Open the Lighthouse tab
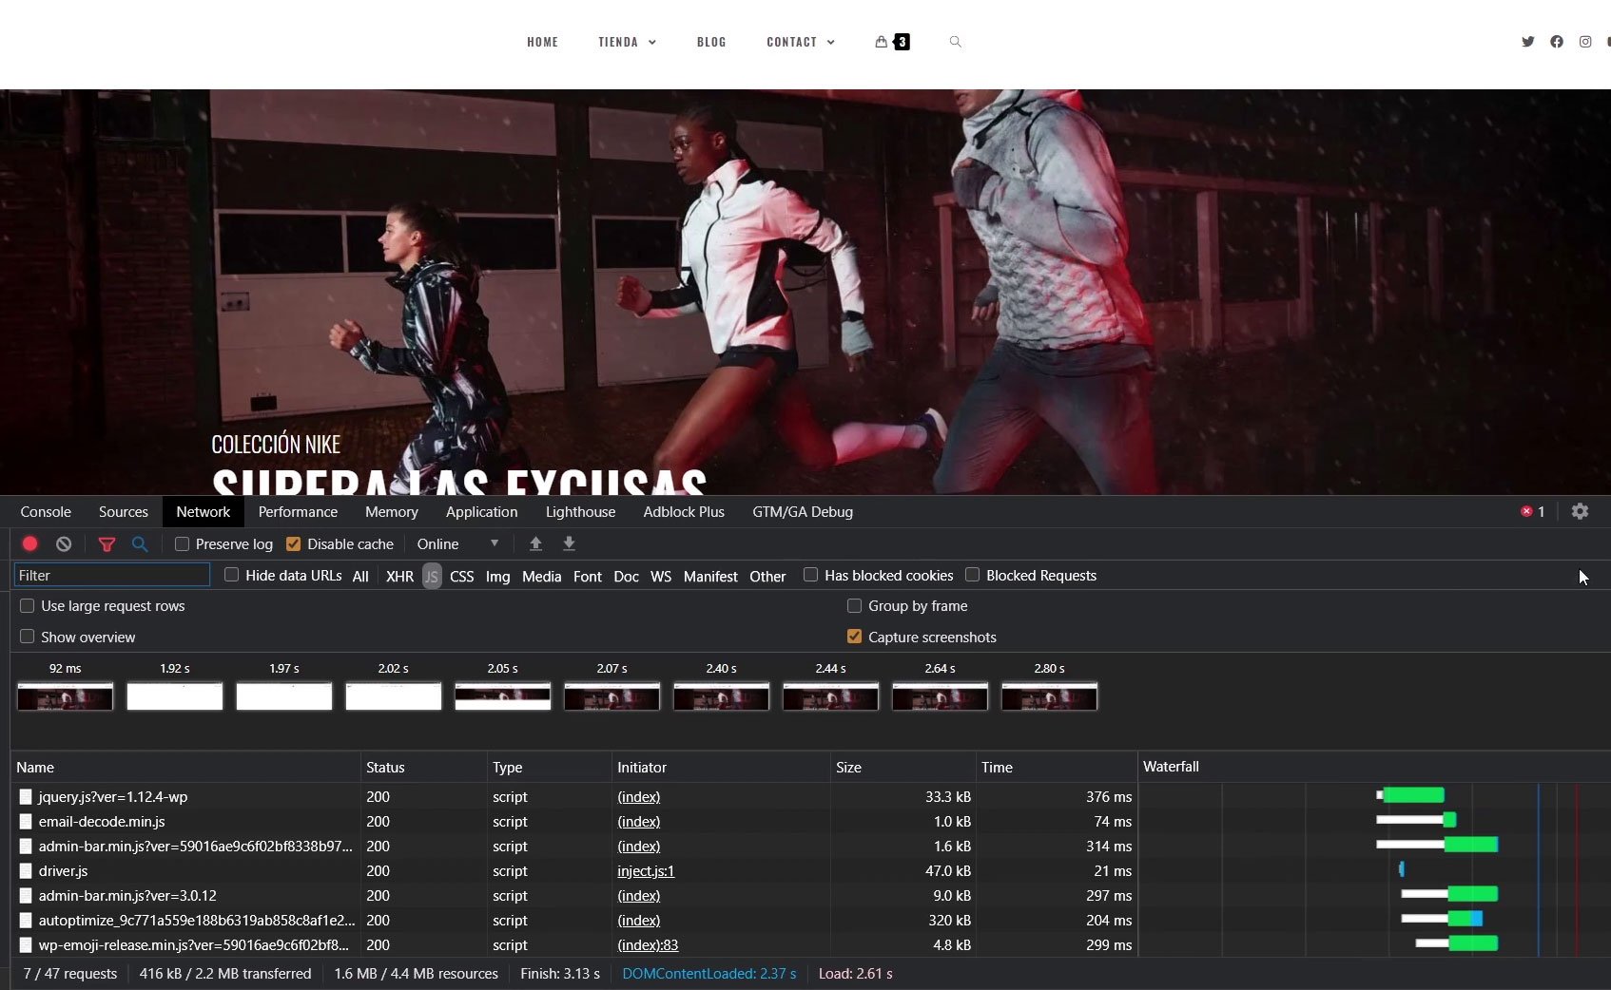This screenshot has height=990, width=1611. [x=580, y=511]
